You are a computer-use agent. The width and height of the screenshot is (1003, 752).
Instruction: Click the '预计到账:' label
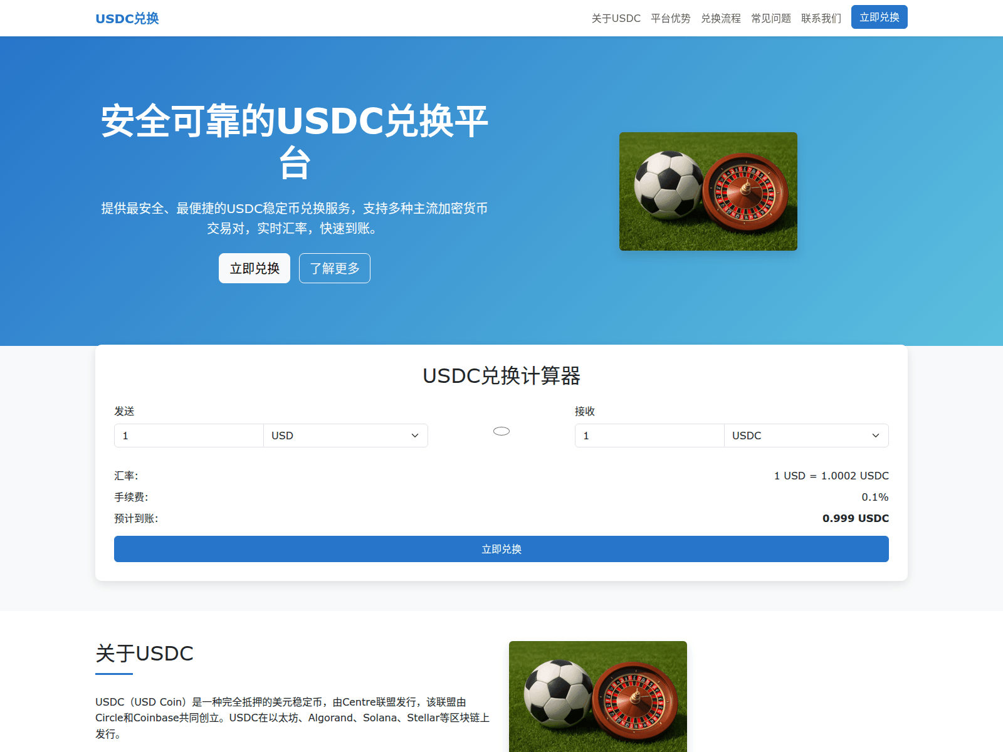tap(136, 518)
